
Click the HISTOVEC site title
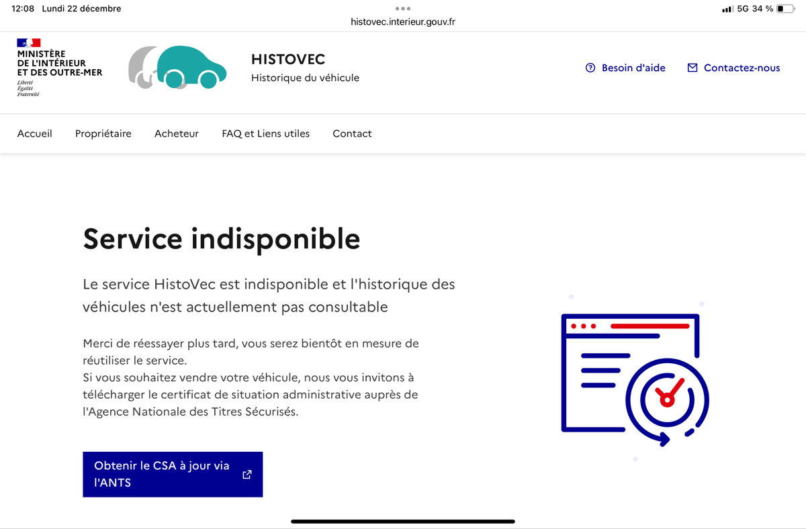288,60
